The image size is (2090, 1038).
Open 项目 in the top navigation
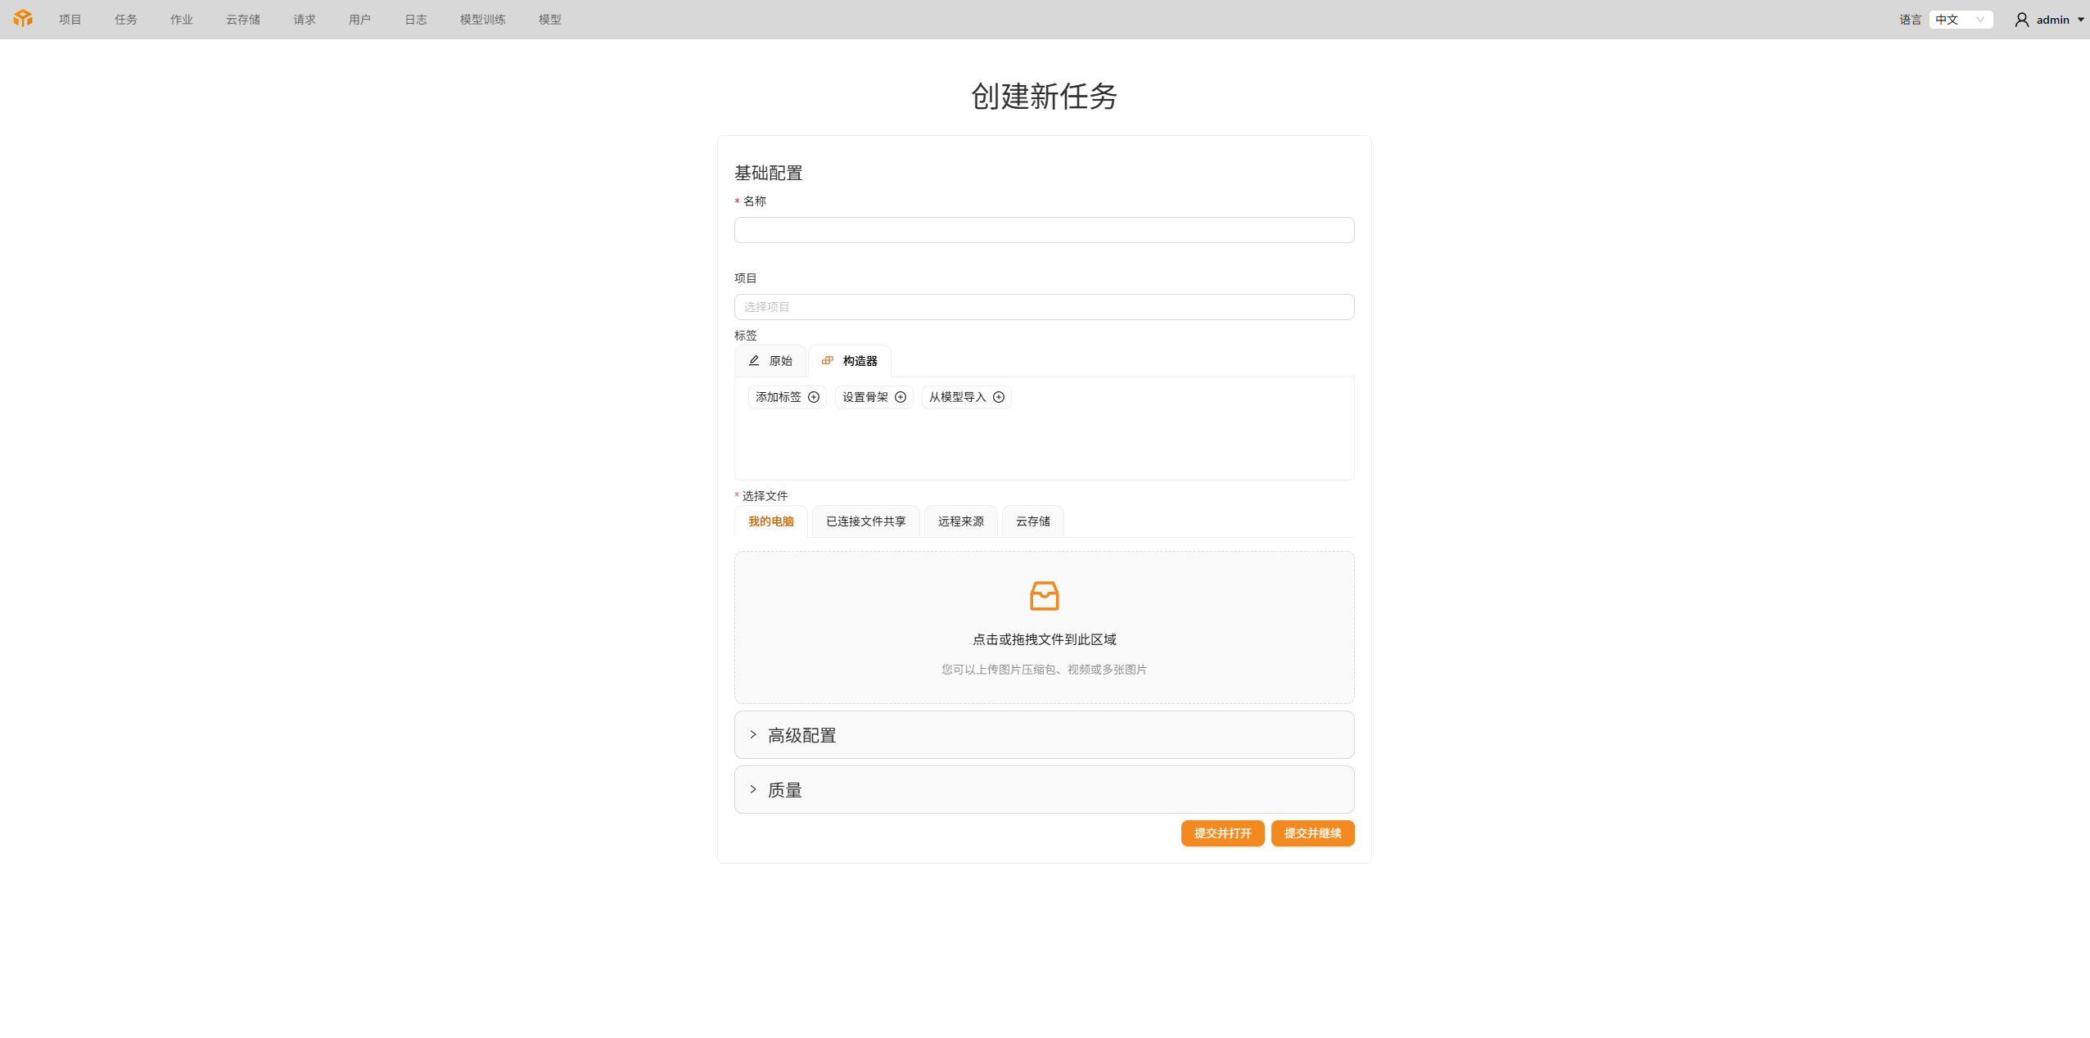pyautogui.click(x=70, y=20)
